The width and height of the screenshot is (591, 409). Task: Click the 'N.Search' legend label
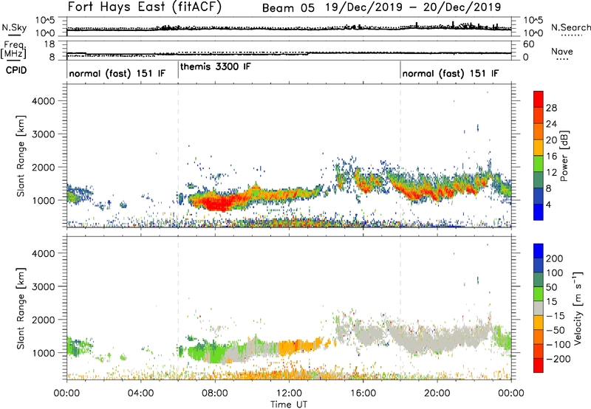[570, 27]
